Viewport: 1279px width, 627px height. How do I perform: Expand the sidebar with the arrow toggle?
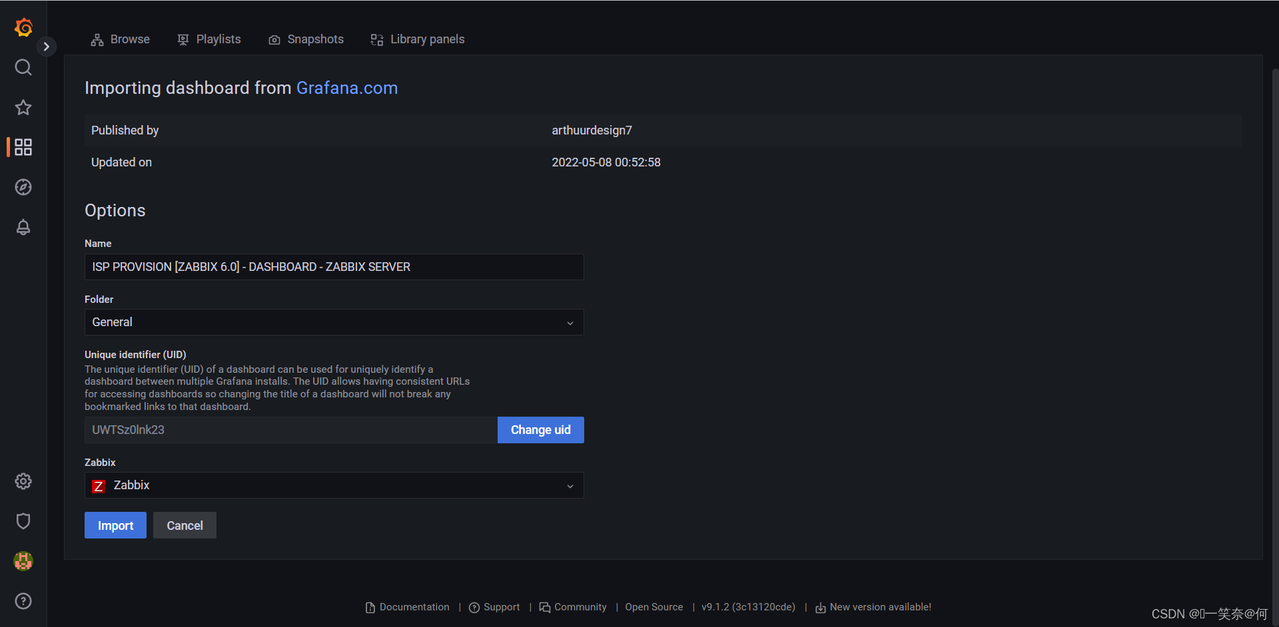tap(46, 47)
